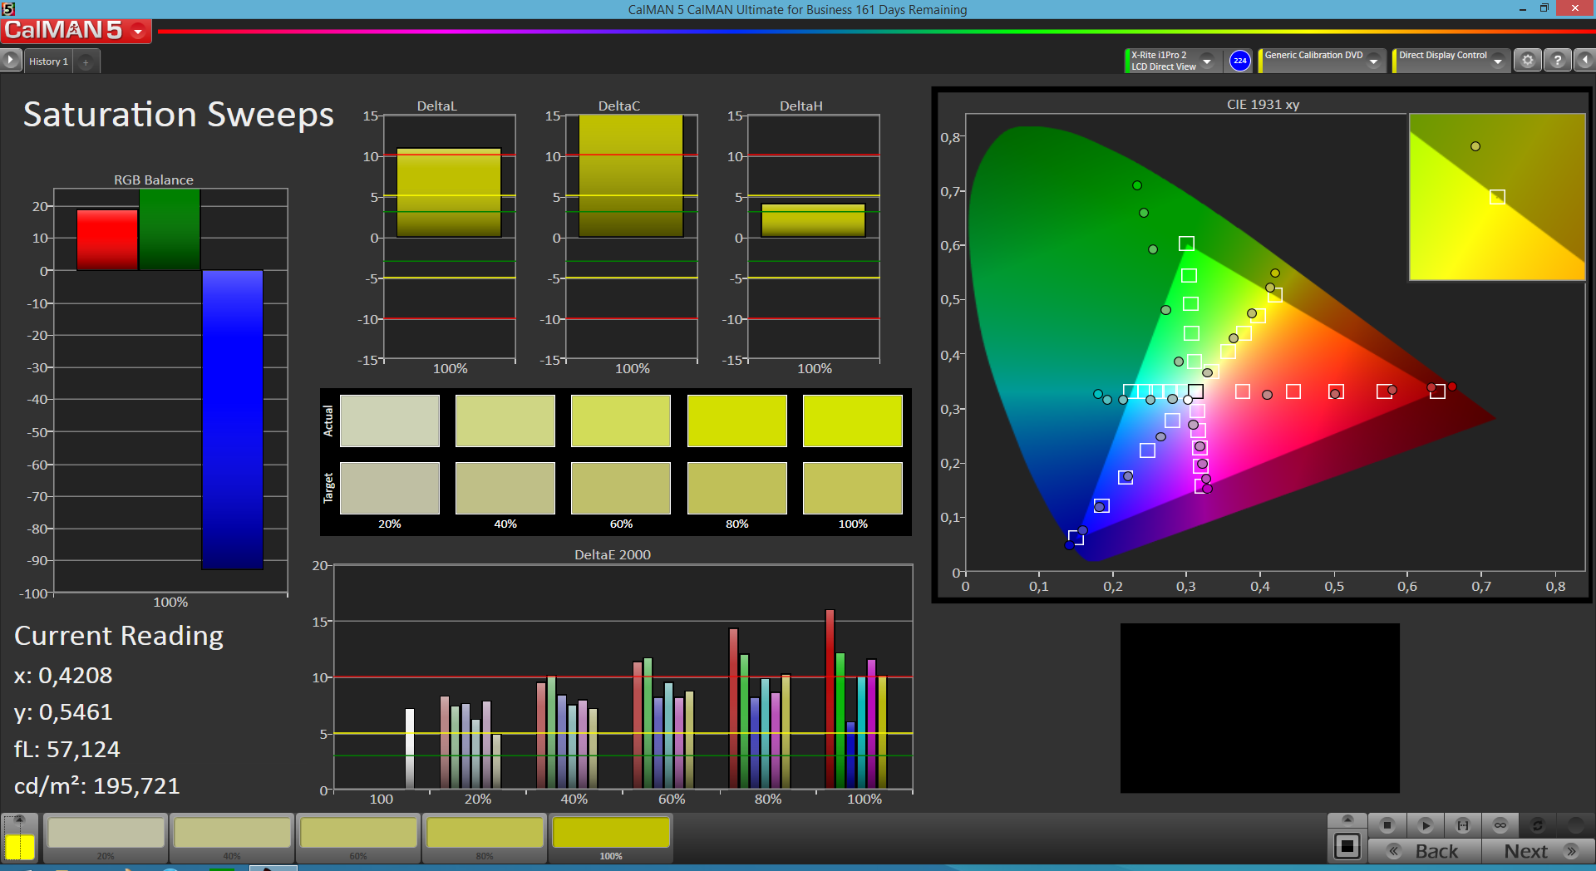Minimize the CalMAN 5 window
Screen dimensions: 1596x871
pos(1522,9)
